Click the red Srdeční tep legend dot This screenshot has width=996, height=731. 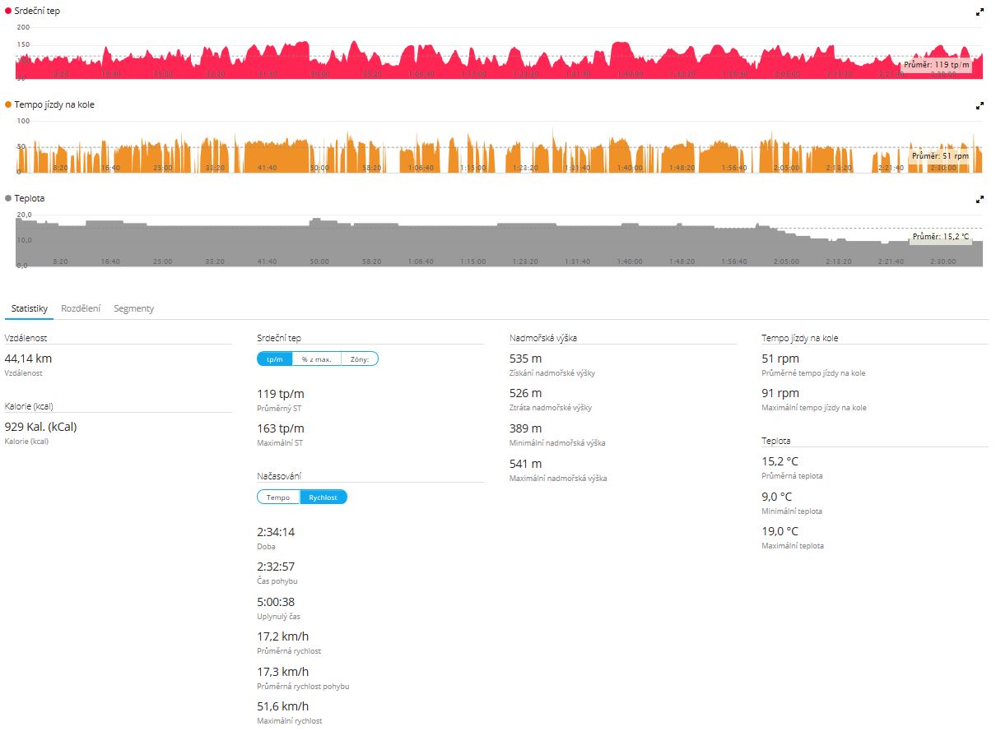(8, 12)
